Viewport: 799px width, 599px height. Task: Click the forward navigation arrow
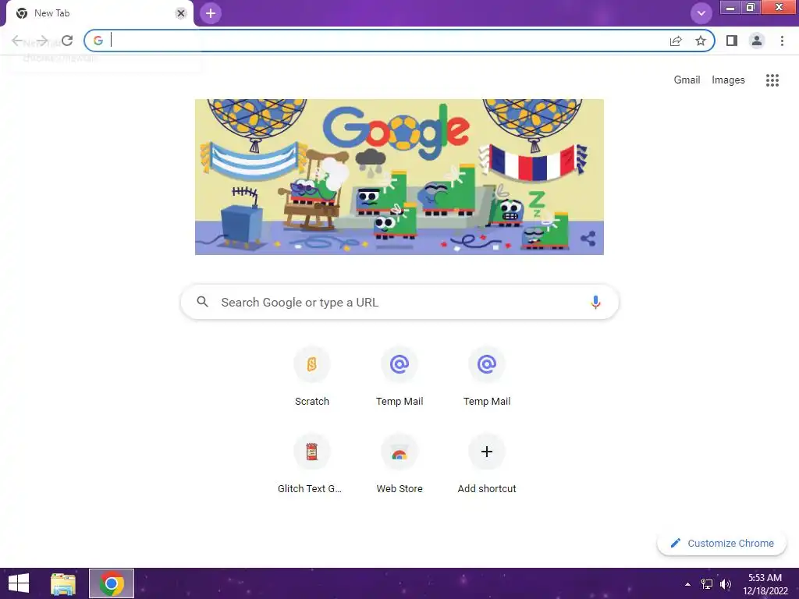[x=42, y=41]
